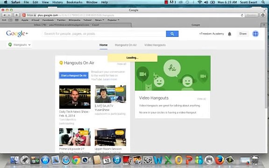The height and width of the screenshot is (168, 269).
Task: Open the Trash in the Dock
Action: coord(255,160)
